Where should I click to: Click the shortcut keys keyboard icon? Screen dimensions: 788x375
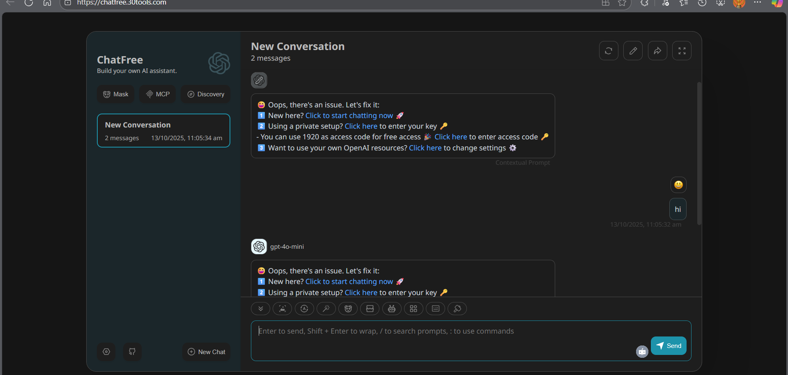click(x=436, y=309)
